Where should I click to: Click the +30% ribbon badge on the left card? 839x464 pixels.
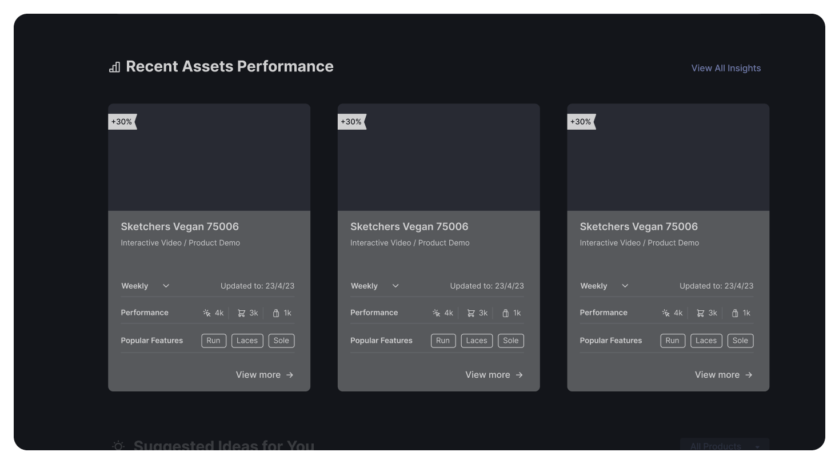click(122, 122)
